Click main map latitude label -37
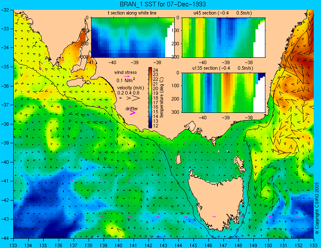Screen dimensions: 321x248 click(5, 105)
